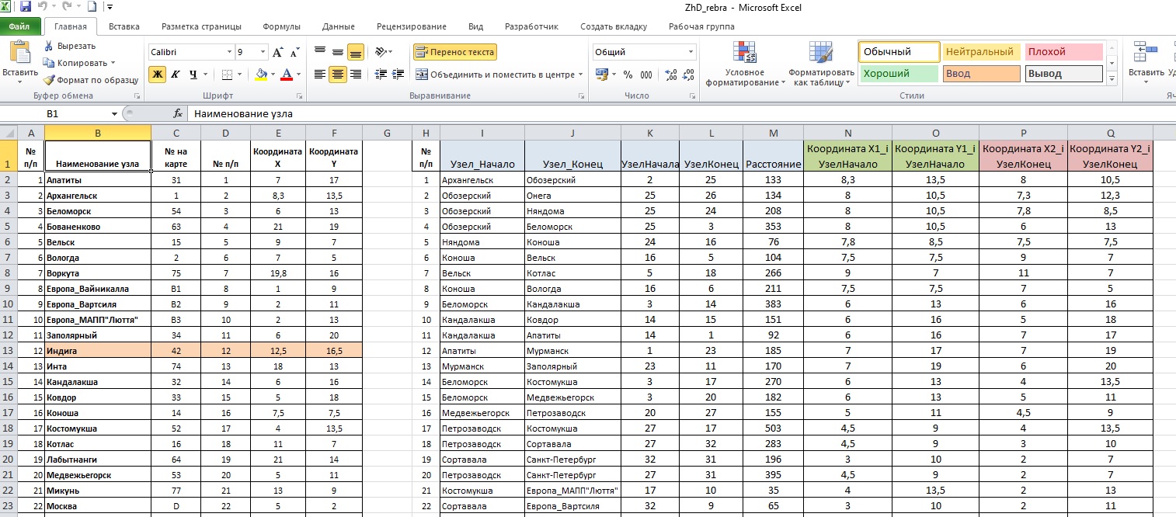Viewport: 1176px width, 517px height.
Task: Click the formula bar with Наименование узла
Action: [680, 113]
